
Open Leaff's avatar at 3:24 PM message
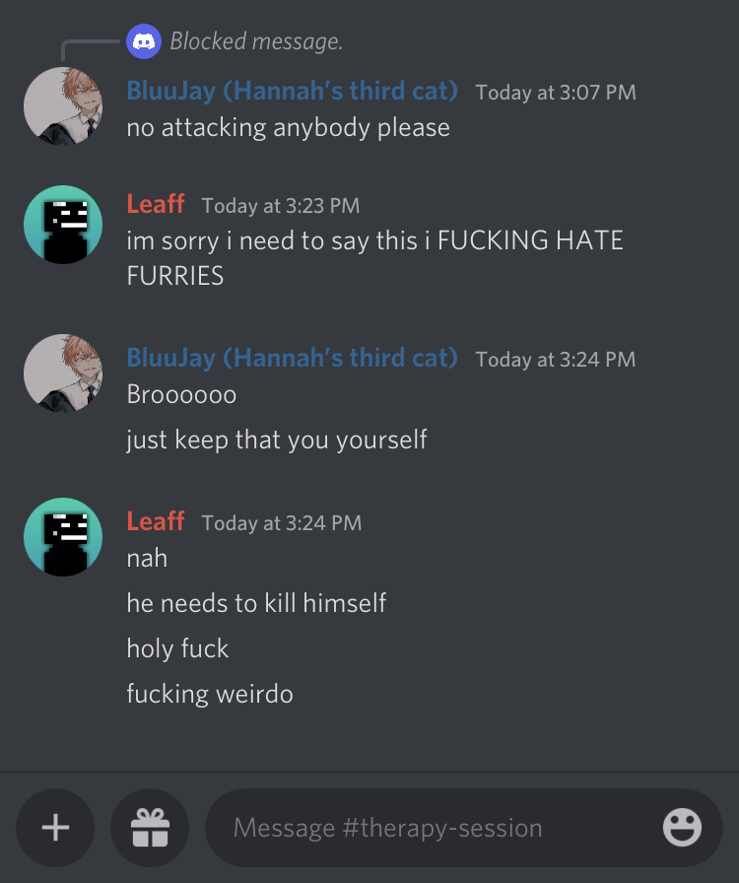click(x=63, y=537)
